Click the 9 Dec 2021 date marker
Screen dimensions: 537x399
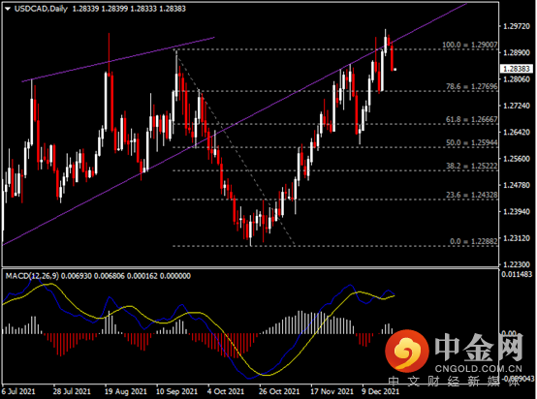[380, 391]
